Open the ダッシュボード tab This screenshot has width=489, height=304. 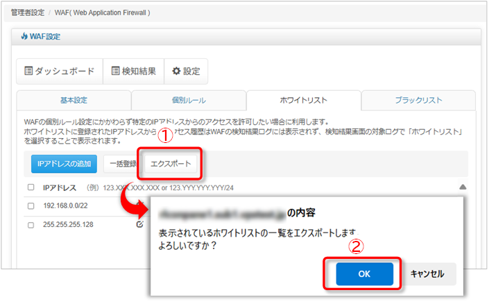coord(60,71)
